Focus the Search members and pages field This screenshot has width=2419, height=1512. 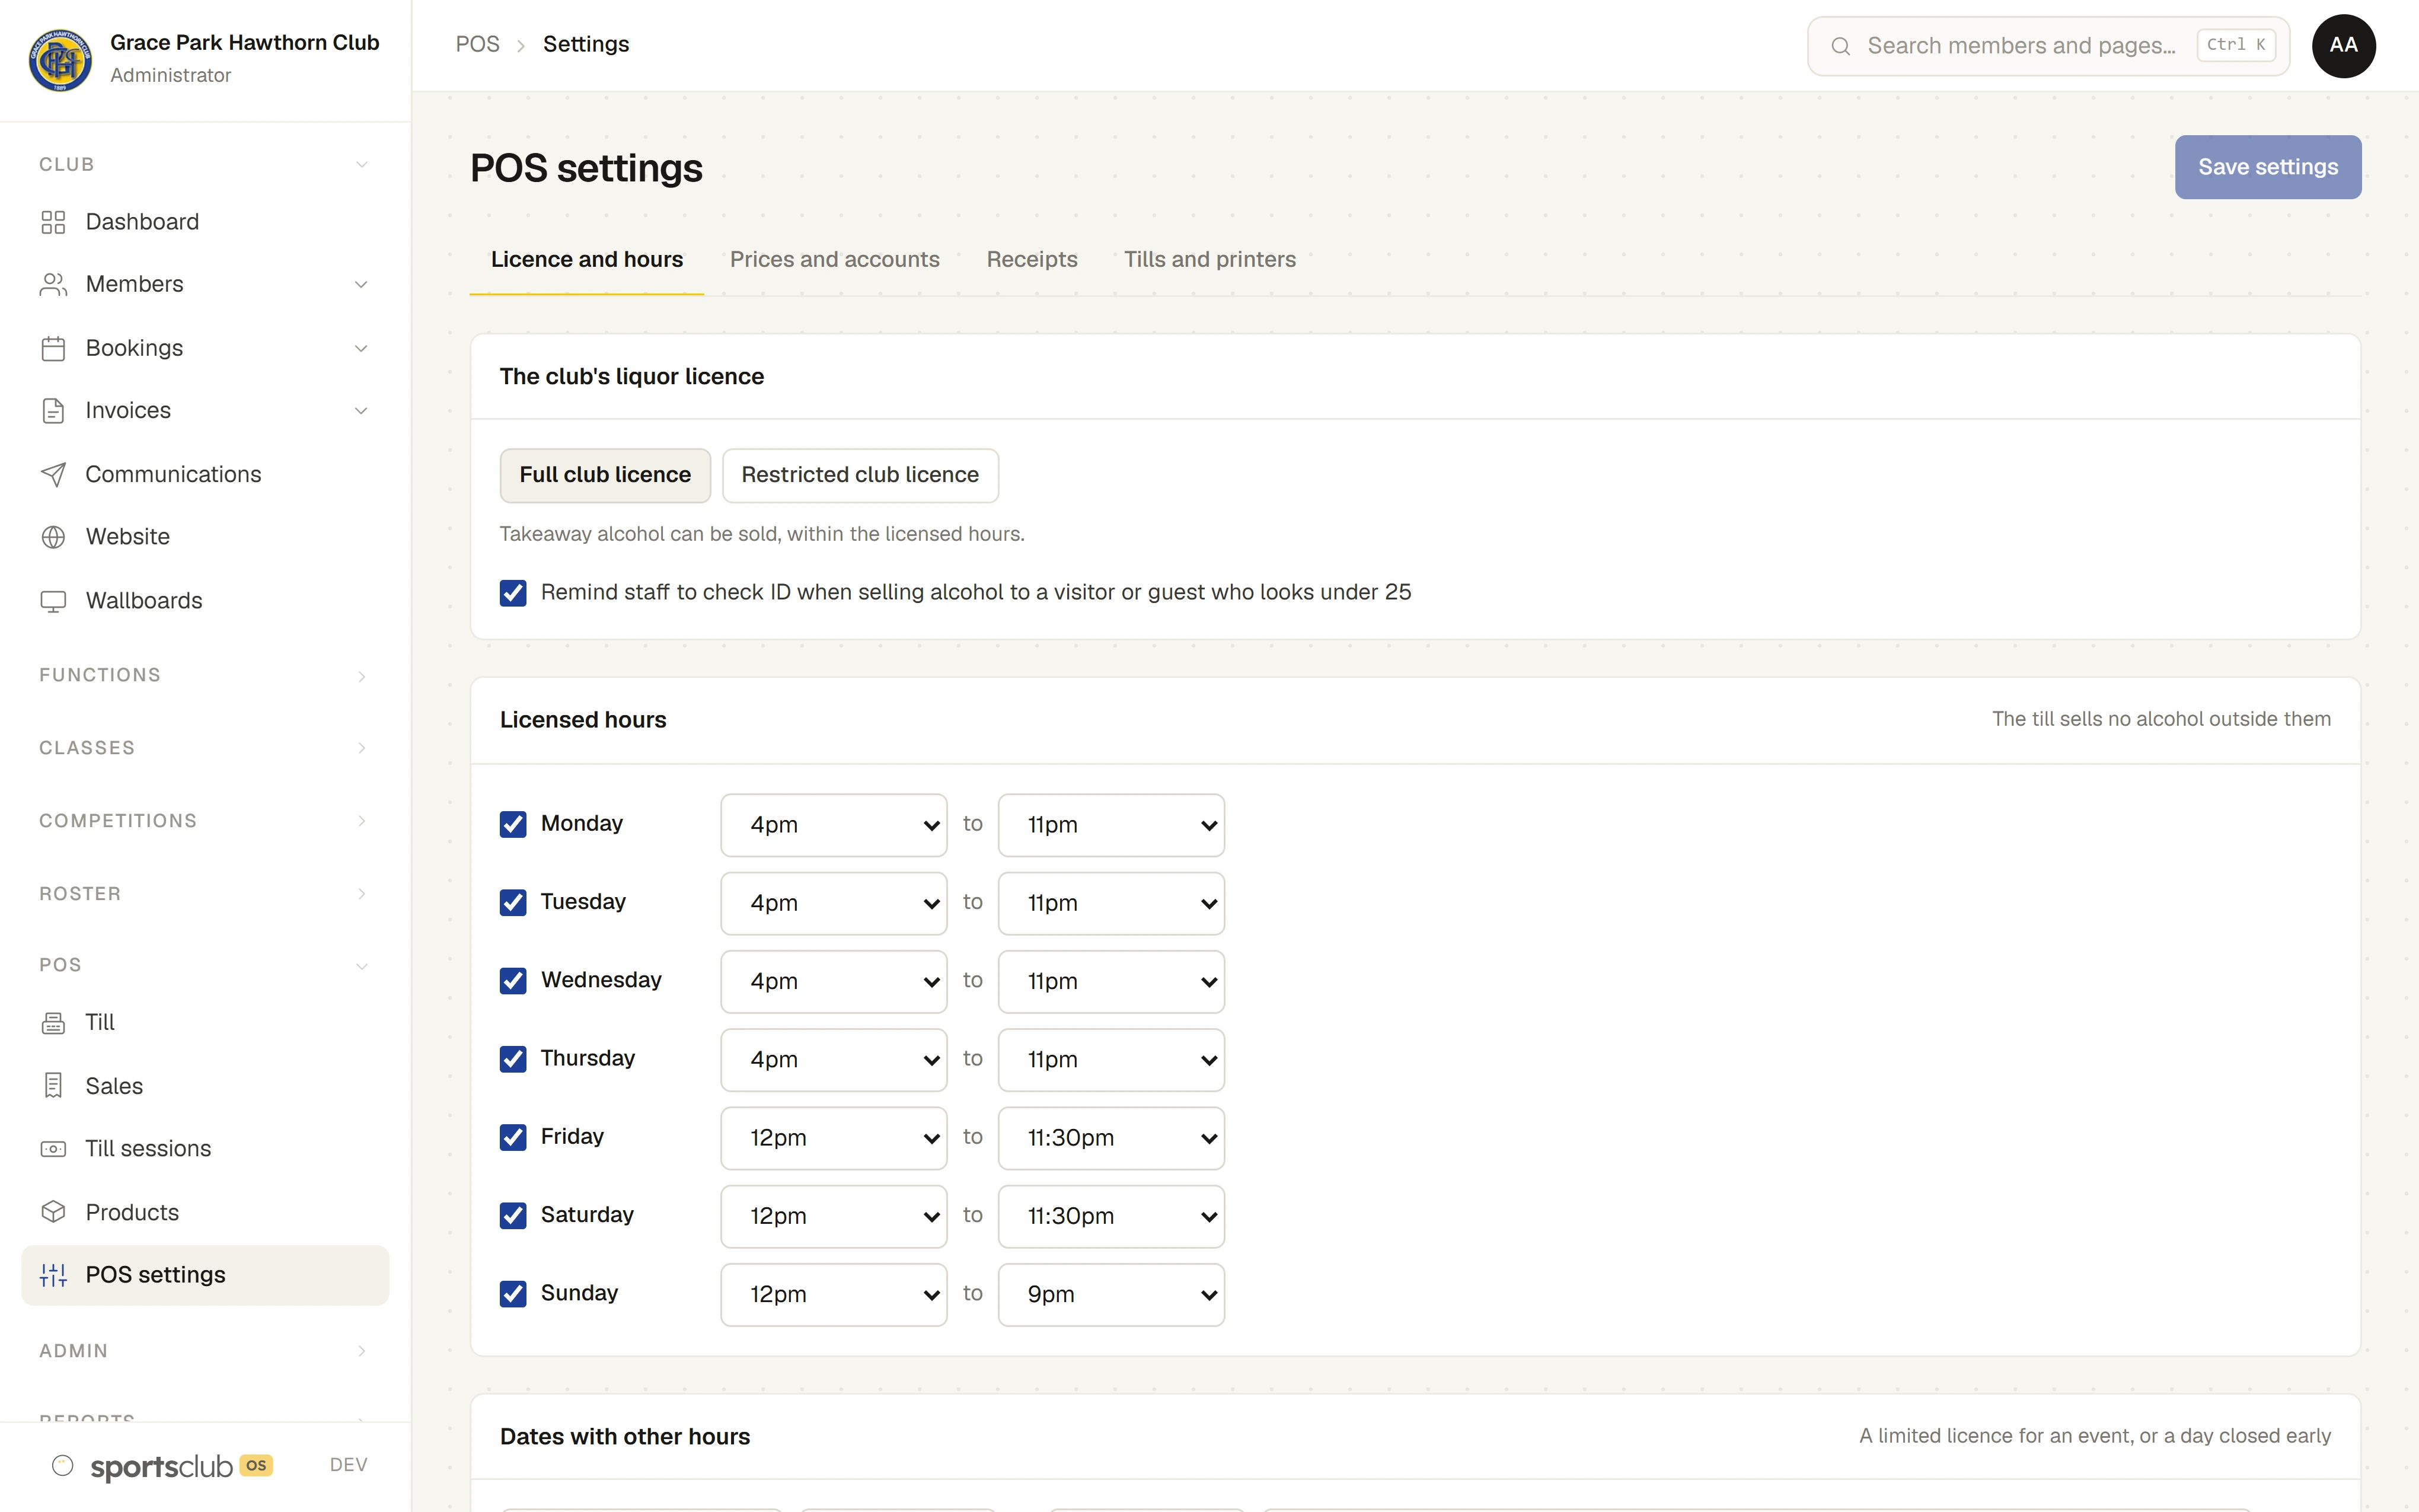coord(2048,46)
